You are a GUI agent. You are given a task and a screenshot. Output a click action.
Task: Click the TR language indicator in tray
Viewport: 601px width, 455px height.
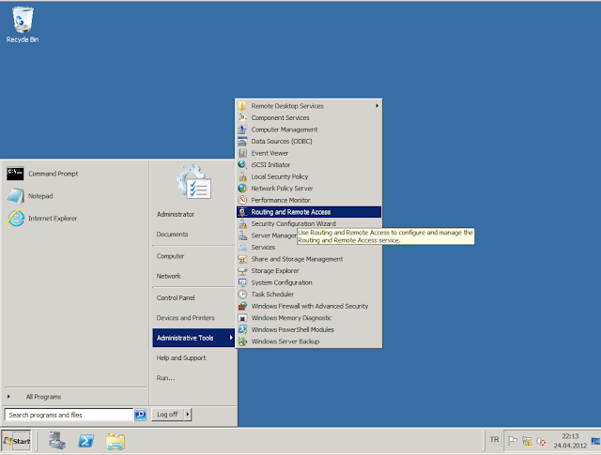click(494, 439)
